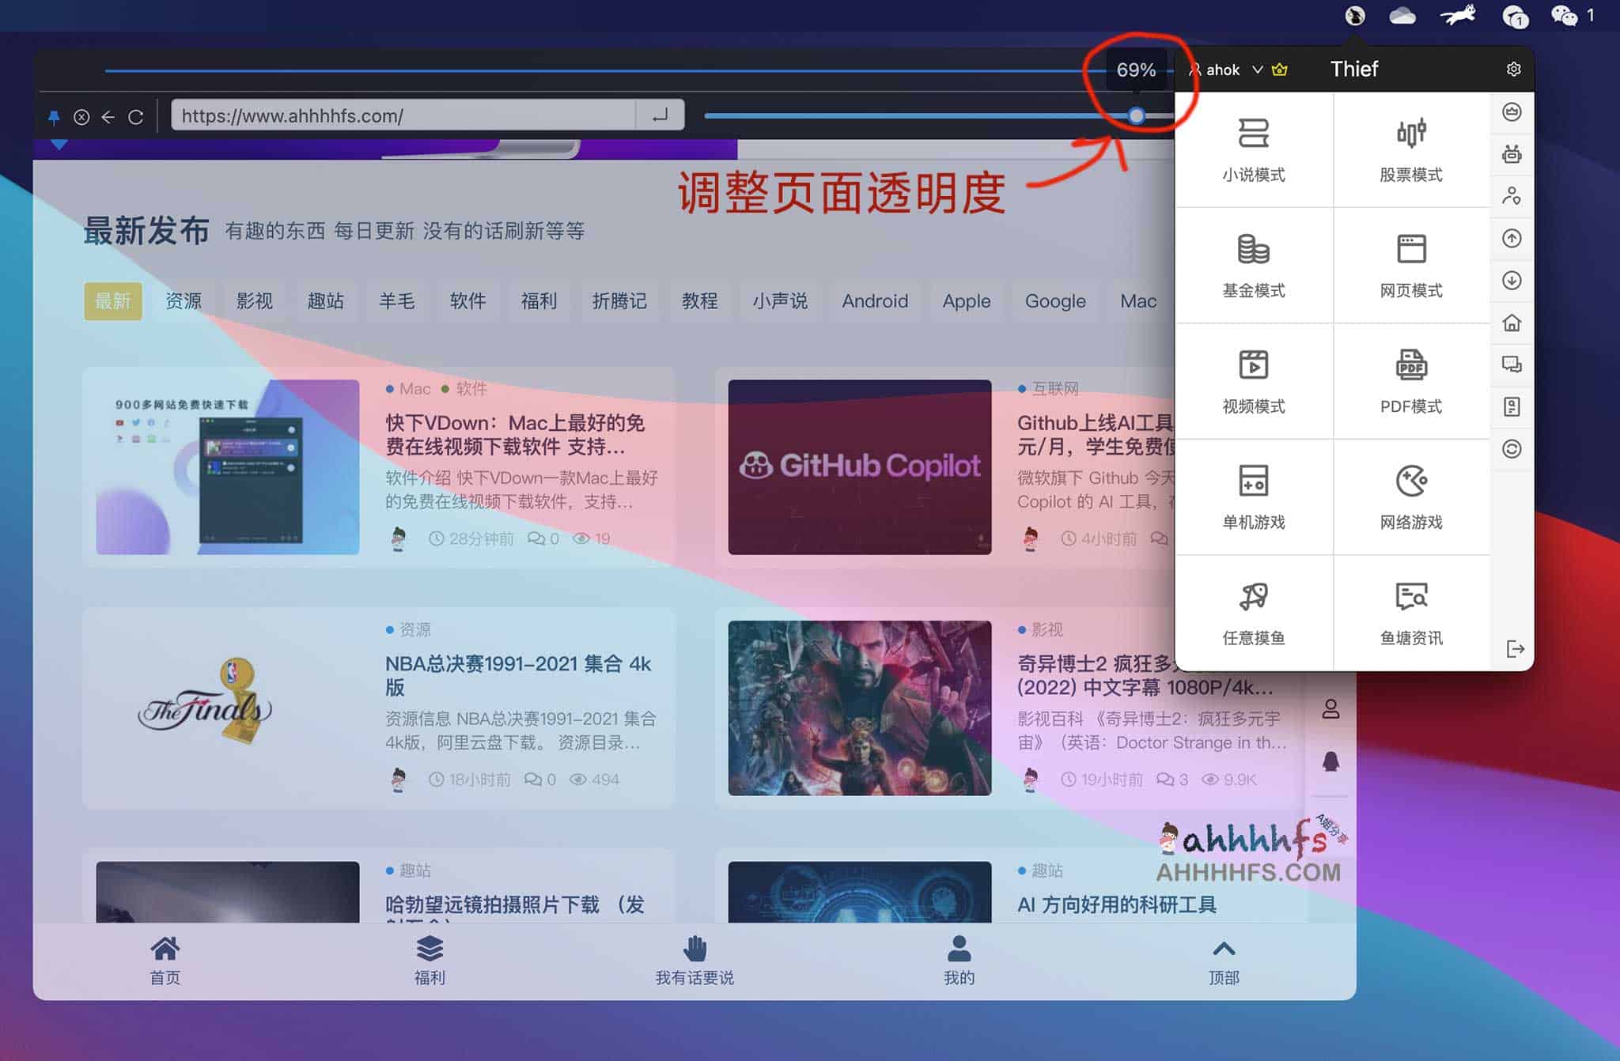Switch to the 影视 category tab
The width and height of the screenshot is (1620, 1061).
[x=254, y=301]
